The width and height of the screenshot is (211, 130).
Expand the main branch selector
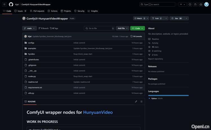(x=29, y=28)
